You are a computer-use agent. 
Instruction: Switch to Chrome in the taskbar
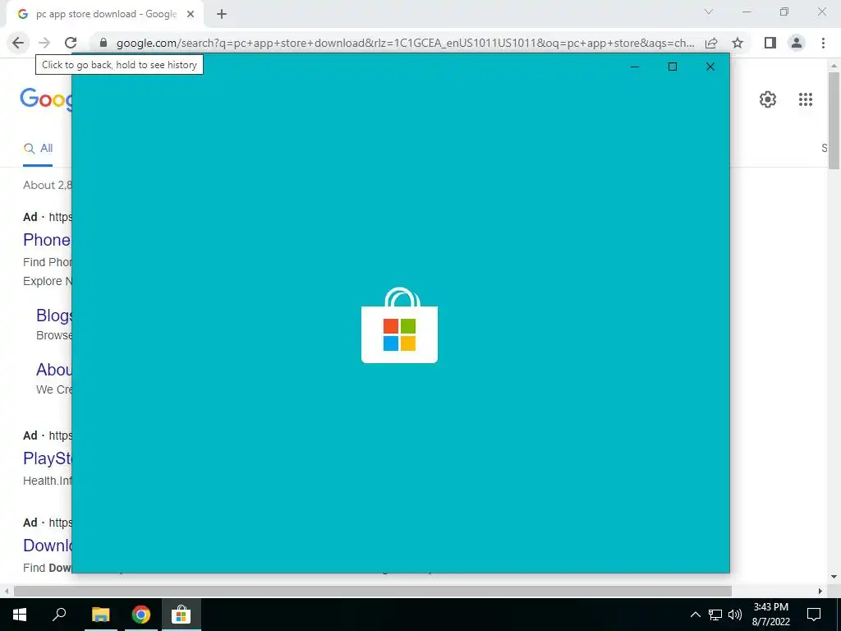(x=141, y=615)
